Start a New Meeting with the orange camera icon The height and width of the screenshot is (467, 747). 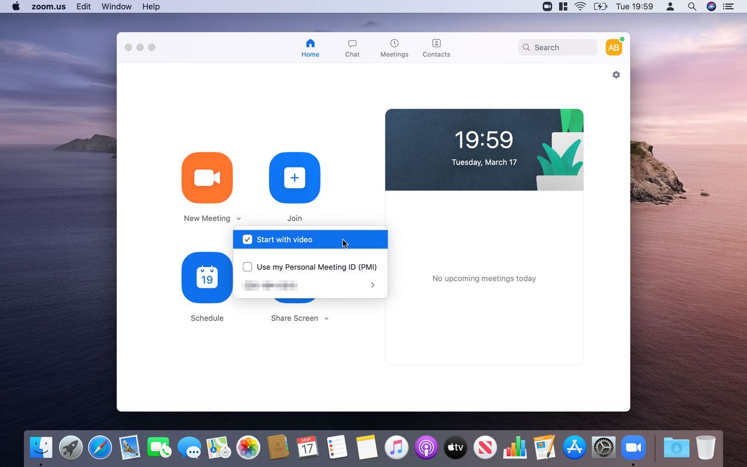point(207,178)
